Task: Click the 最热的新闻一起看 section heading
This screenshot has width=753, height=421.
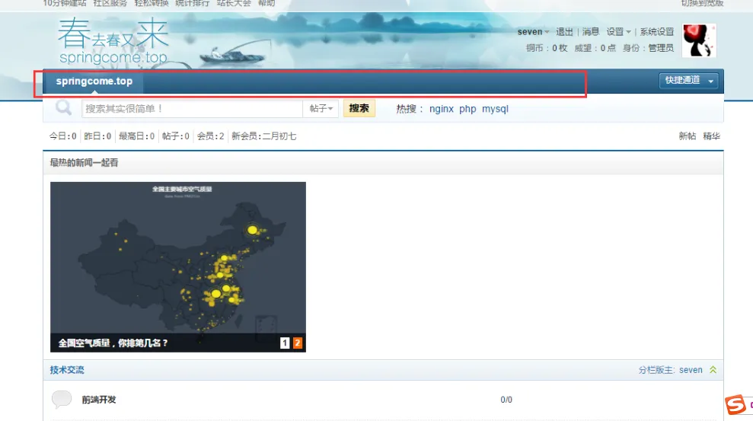Action: click(x=84, y=163)
